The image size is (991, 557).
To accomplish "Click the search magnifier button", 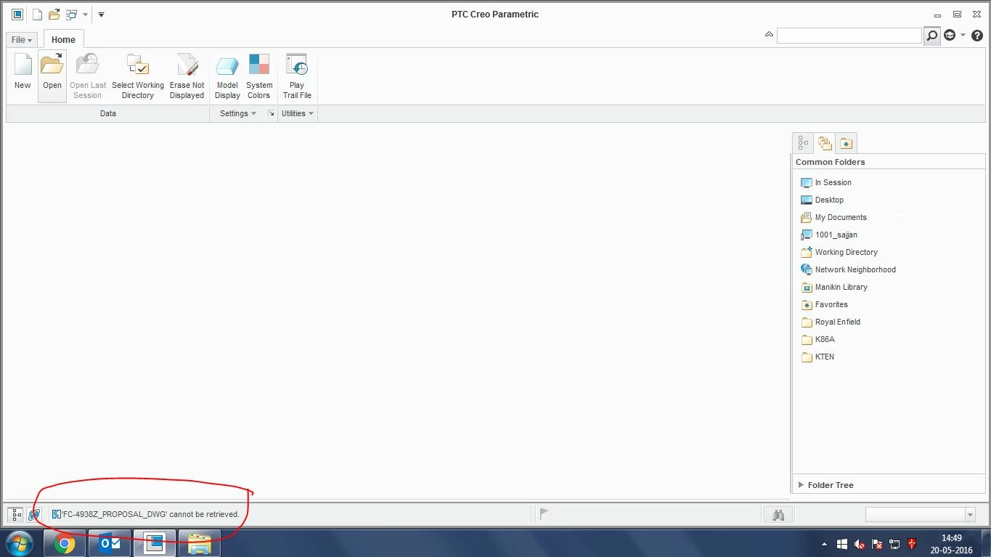I will coord(932,36).
